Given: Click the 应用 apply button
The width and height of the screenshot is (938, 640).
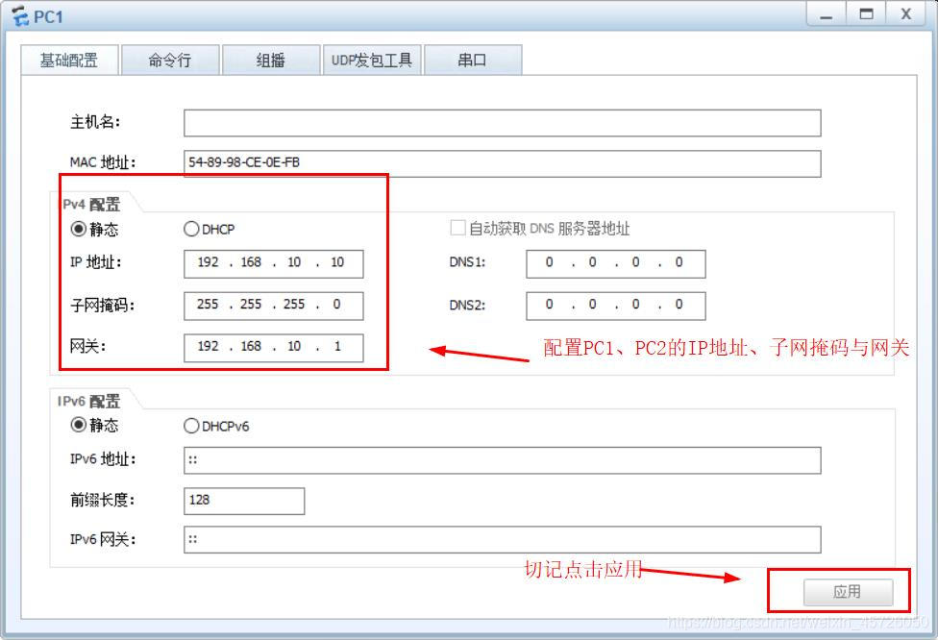Looking at the screenshot, I should pyautogui.click(x=848, y=592).
